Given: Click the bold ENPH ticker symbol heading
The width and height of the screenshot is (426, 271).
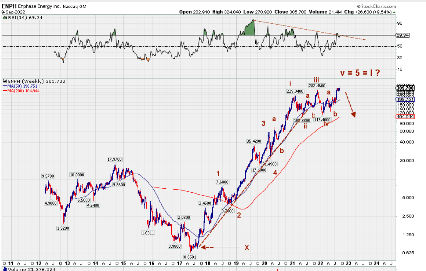Looking at the screenshot, I should click(9, 6).
